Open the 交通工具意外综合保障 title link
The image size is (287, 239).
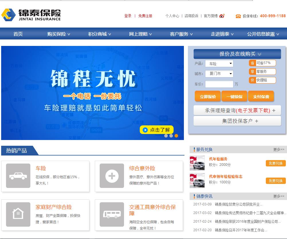click(152, 210)
